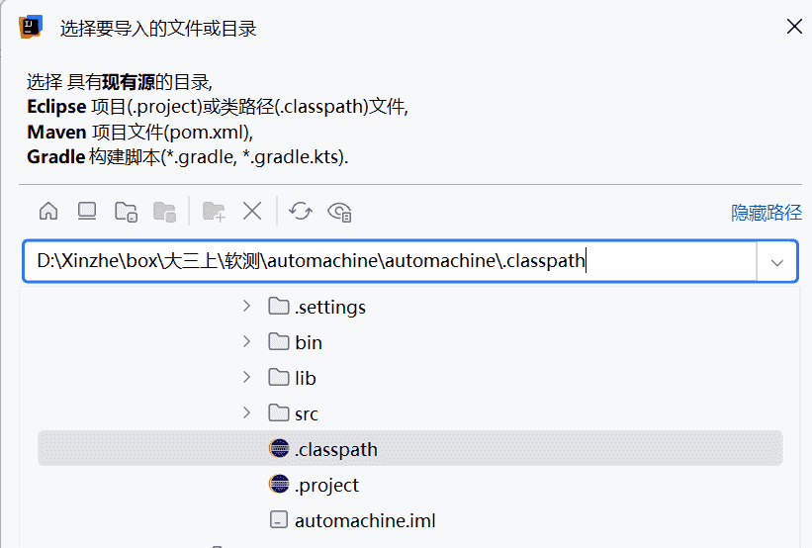The image size is (812, 548).
Task: Select the .project Eclipse file
Action: (326, 485)
